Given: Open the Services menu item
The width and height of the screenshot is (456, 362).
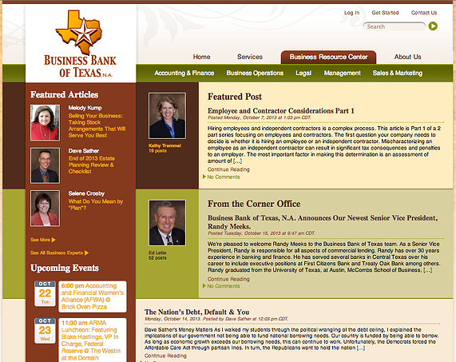Looking at the screenshot, I should click(x=250, y=57).
